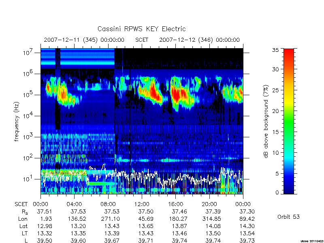Click the frequency tick label 10^1
This screenshot has width=324, height=243.
click(28, 179)
